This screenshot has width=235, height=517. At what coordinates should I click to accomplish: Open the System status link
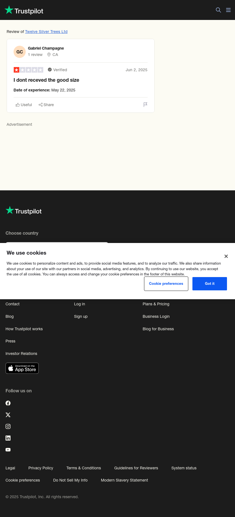click(184, 468)
